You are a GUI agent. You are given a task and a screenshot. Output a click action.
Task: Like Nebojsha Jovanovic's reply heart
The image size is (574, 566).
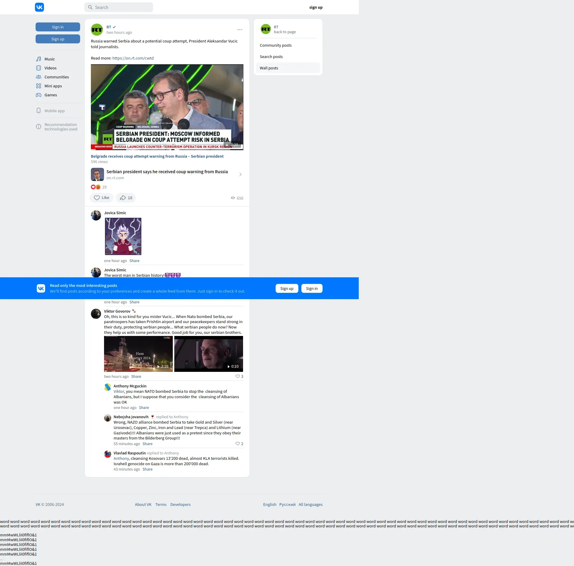pos(238,444)
